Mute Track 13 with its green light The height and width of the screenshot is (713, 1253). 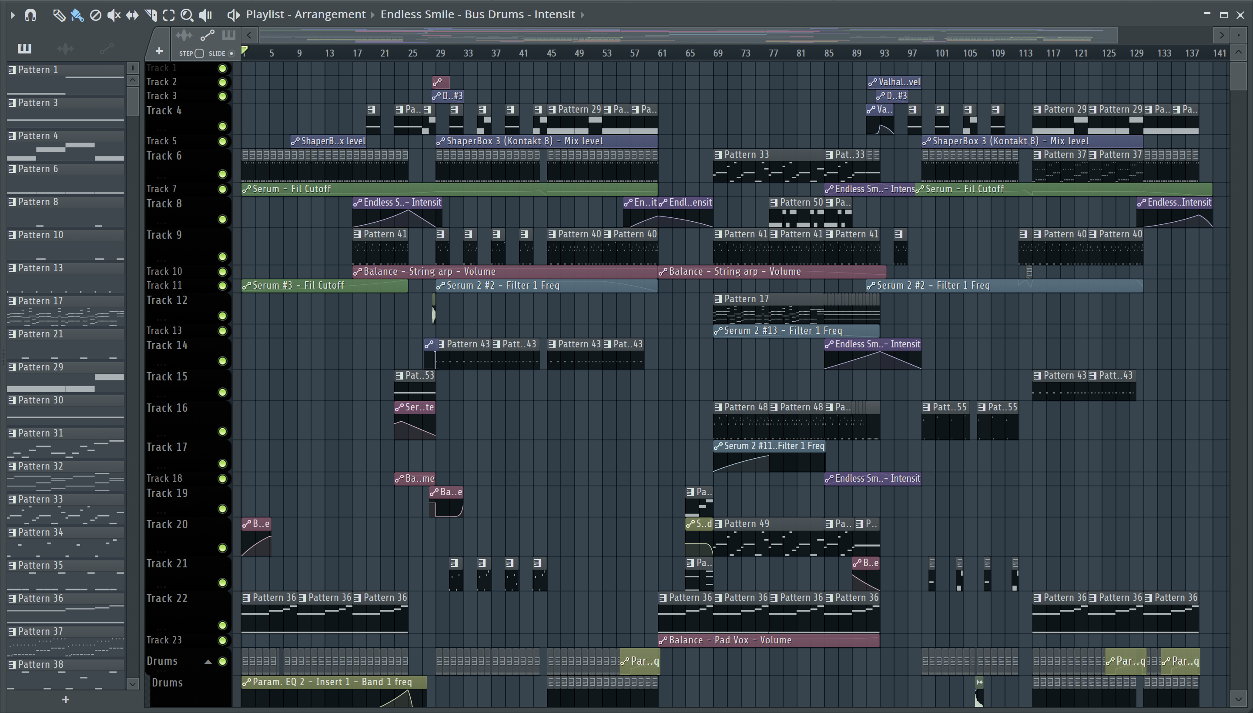222,331
